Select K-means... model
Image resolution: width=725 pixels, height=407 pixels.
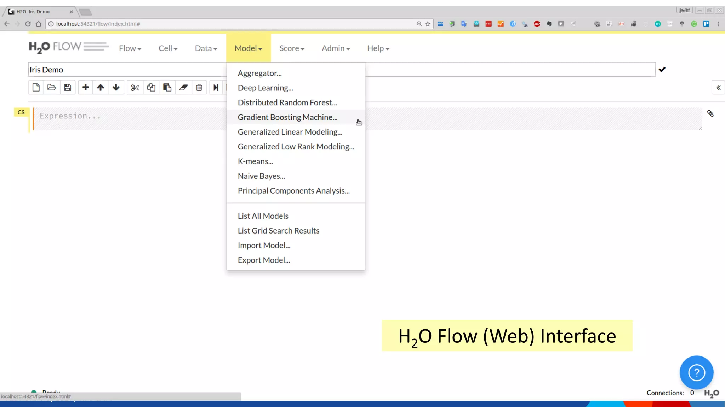tap(296, 161)
